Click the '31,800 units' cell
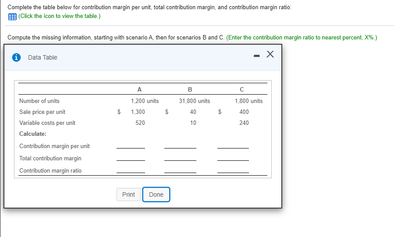 click(x=195, y=101)
